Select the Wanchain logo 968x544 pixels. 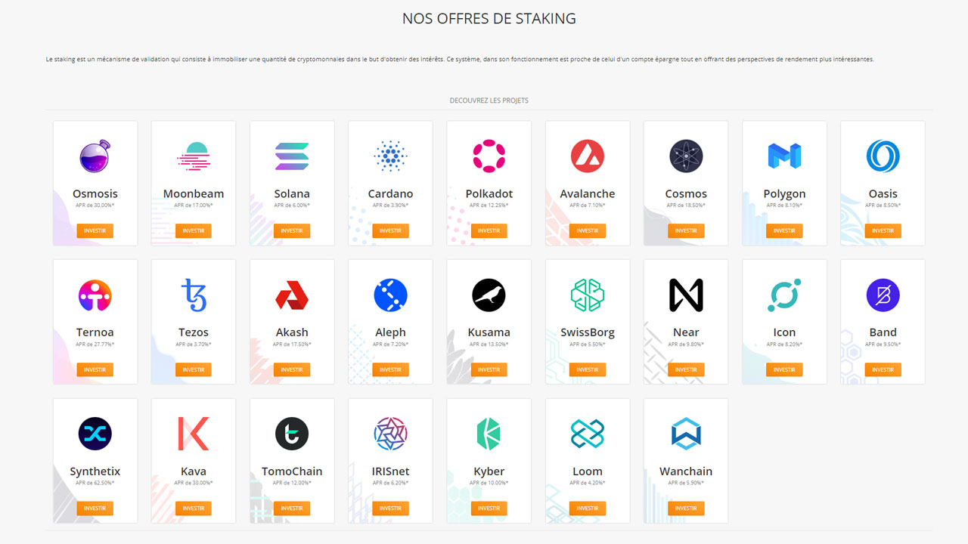click(x=685, y=433)
